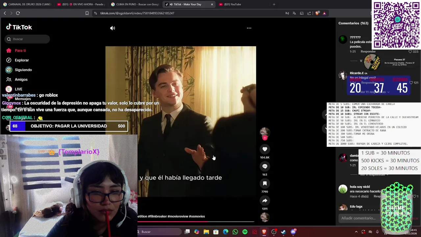Open Edu lugx's profile name
The height and width of the screenshot is (237, 421).
click(x=356, y=206)
